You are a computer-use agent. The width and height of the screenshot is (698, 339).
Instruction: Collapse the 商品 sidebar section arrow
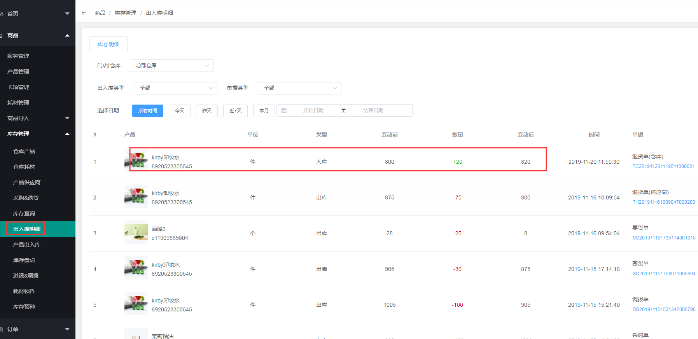point(67,35)
